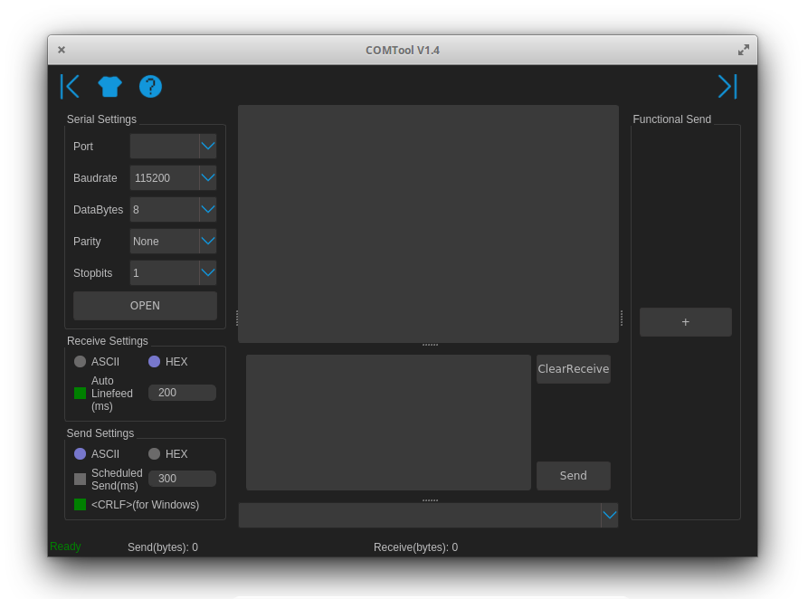This screenshot has height=599, width=808.
Task: Click the Auto Linefeed milliseconds field
Action: click(182, 393)
